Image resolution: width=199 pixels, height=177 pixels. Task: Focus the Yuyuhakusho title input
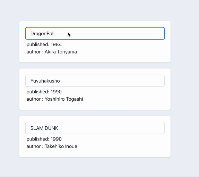coord(95,81)
